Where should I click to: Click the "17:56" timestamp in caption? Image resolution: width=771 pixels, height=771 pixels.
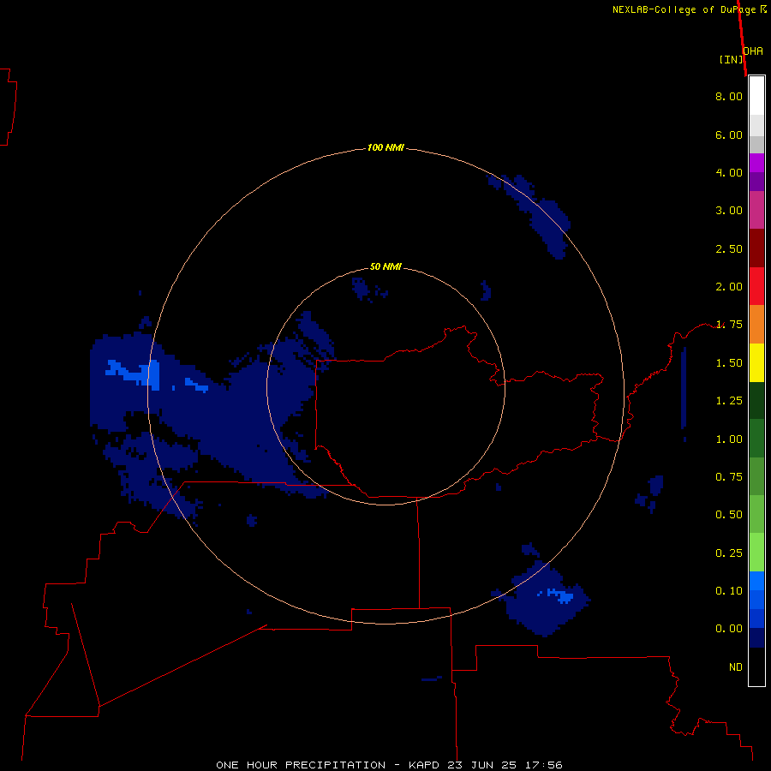coord(543,765)
